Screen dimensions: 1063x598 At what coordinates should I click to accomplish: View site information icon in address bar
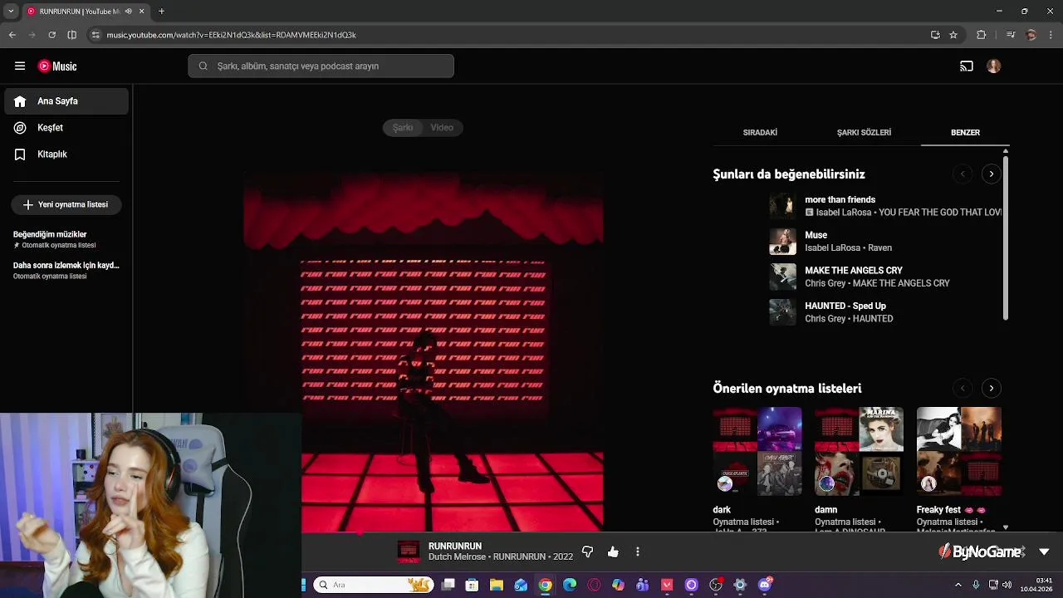click(96, 35)
